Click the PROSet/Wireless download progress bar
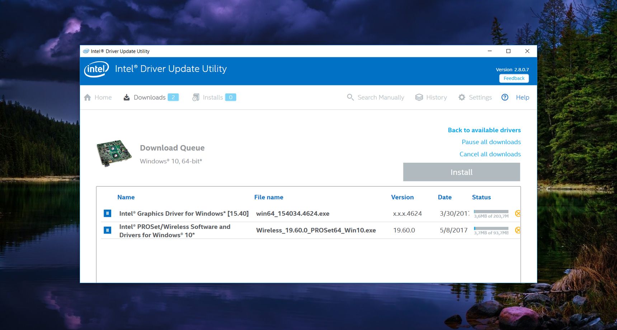The width and height of the screenshot is (617, 330). click(x=491, y=228)
